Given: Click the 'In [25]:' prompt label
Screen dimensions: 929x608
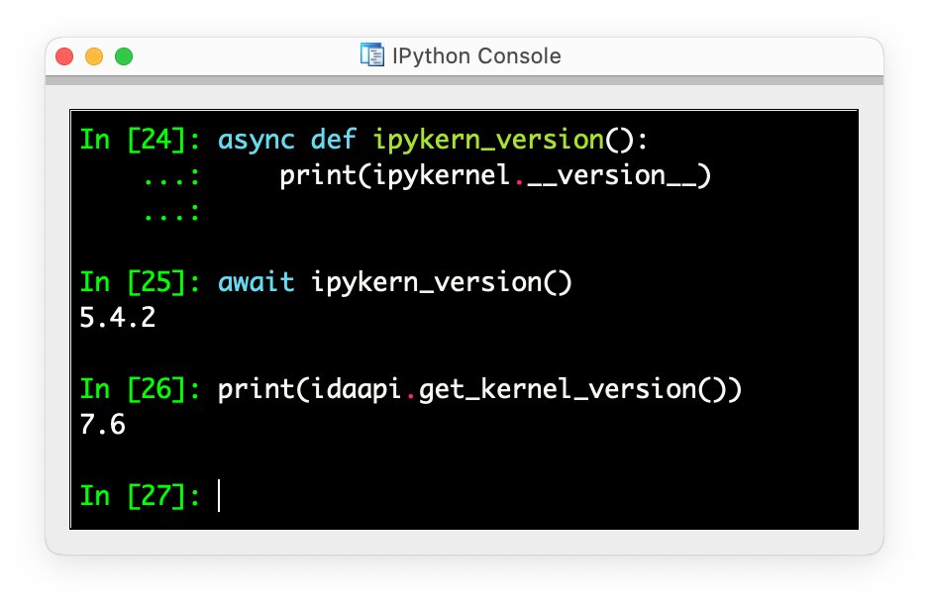Looking at the screenshot, I should pos(141,282).
